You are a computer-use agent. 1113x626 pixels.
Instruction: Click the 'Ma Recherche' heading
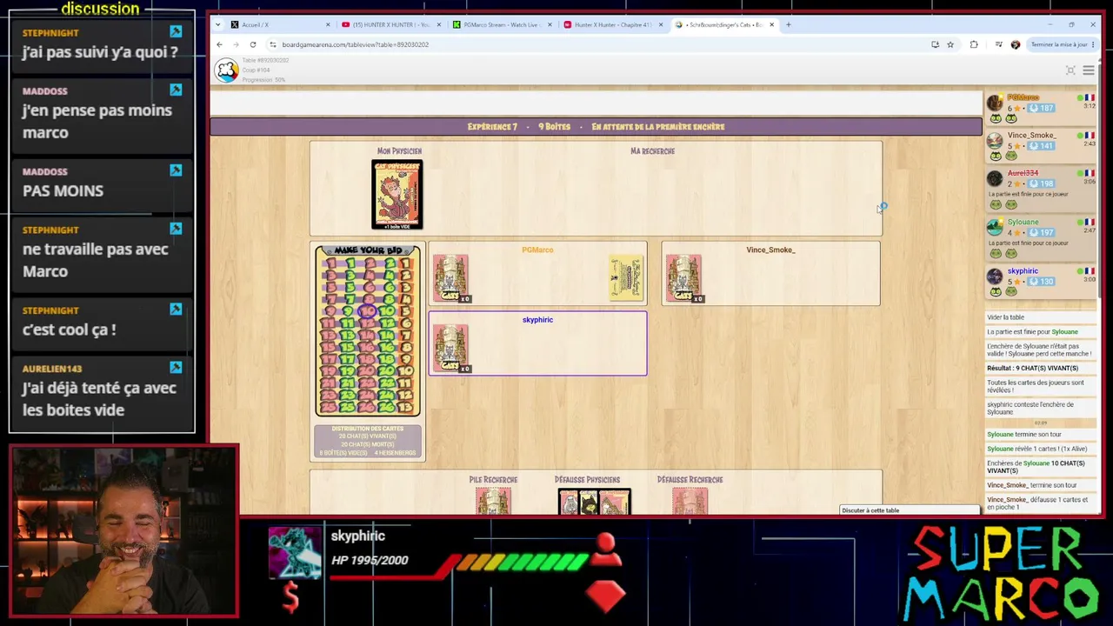coord(652,151)
